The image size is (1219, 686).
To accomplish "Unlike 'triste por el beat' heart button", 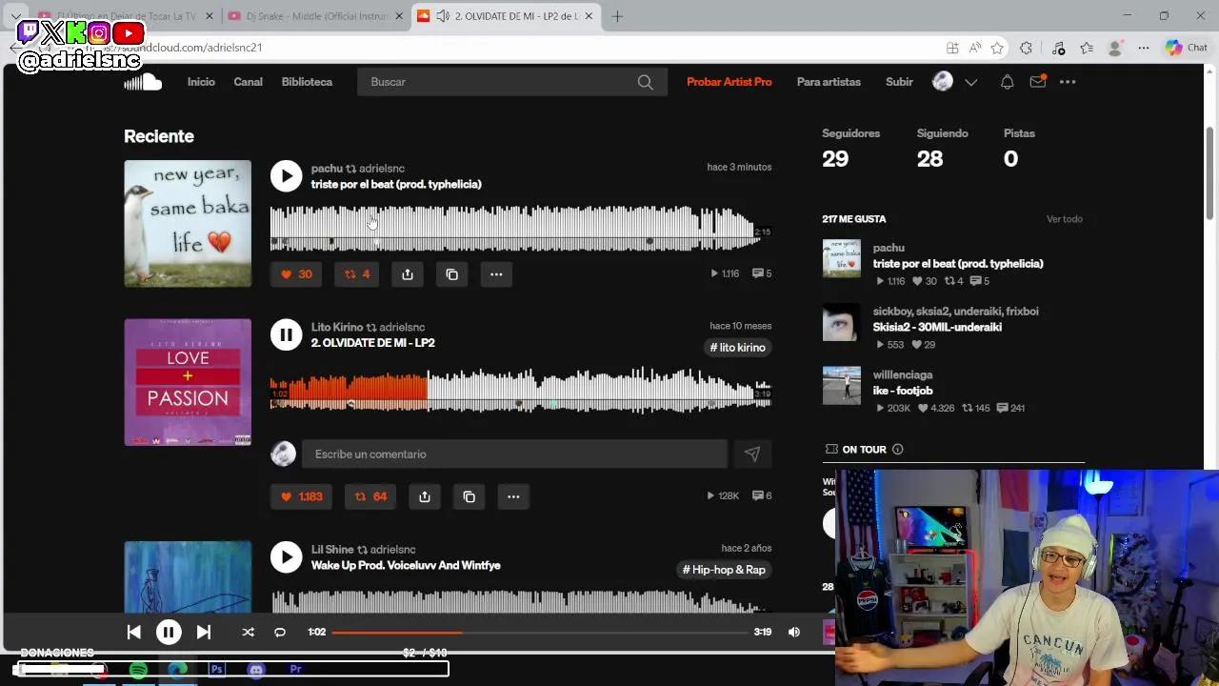I will click(295, 274).
